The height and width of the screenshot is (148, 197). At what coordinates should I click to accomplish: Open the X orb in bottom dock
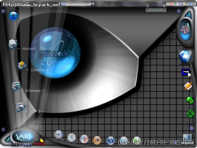click(x=72, y=138)
